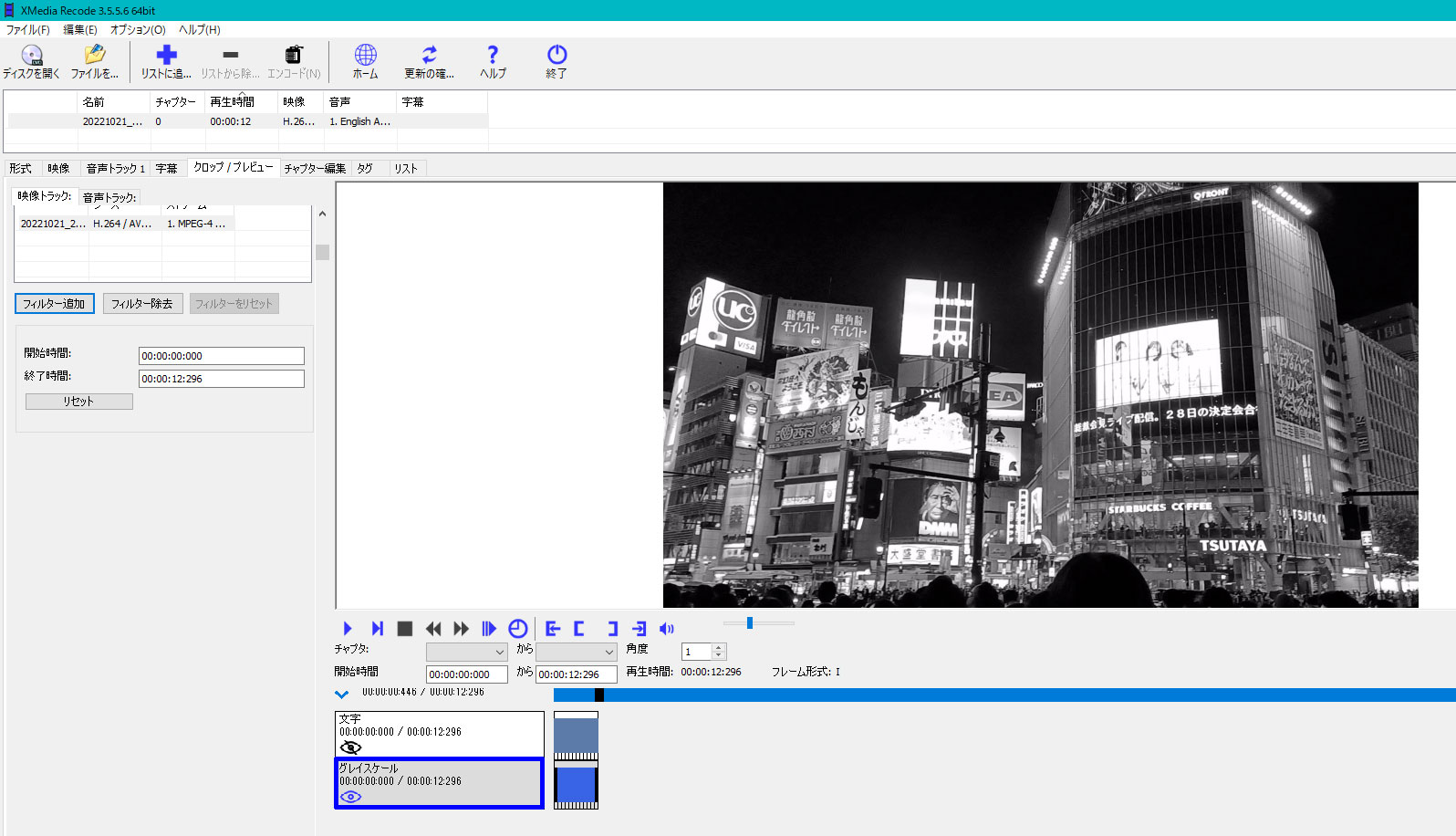The width and height of the screenshot is (1456, 836).
Task: Open the チャプタ start dropdown
Action: (x=466, y=652)
